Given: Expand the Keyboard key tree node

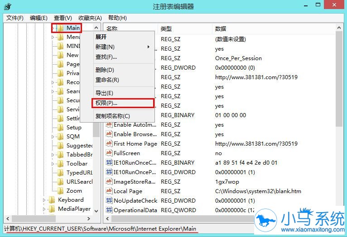Looking at the screenshot, I should pos(44,200).
